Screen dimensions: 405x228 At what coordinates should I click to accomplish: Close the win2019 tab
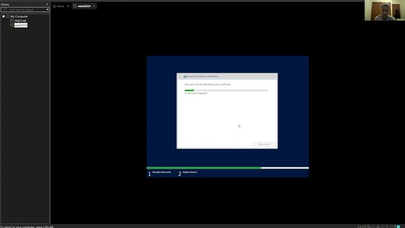pos(94,6)
